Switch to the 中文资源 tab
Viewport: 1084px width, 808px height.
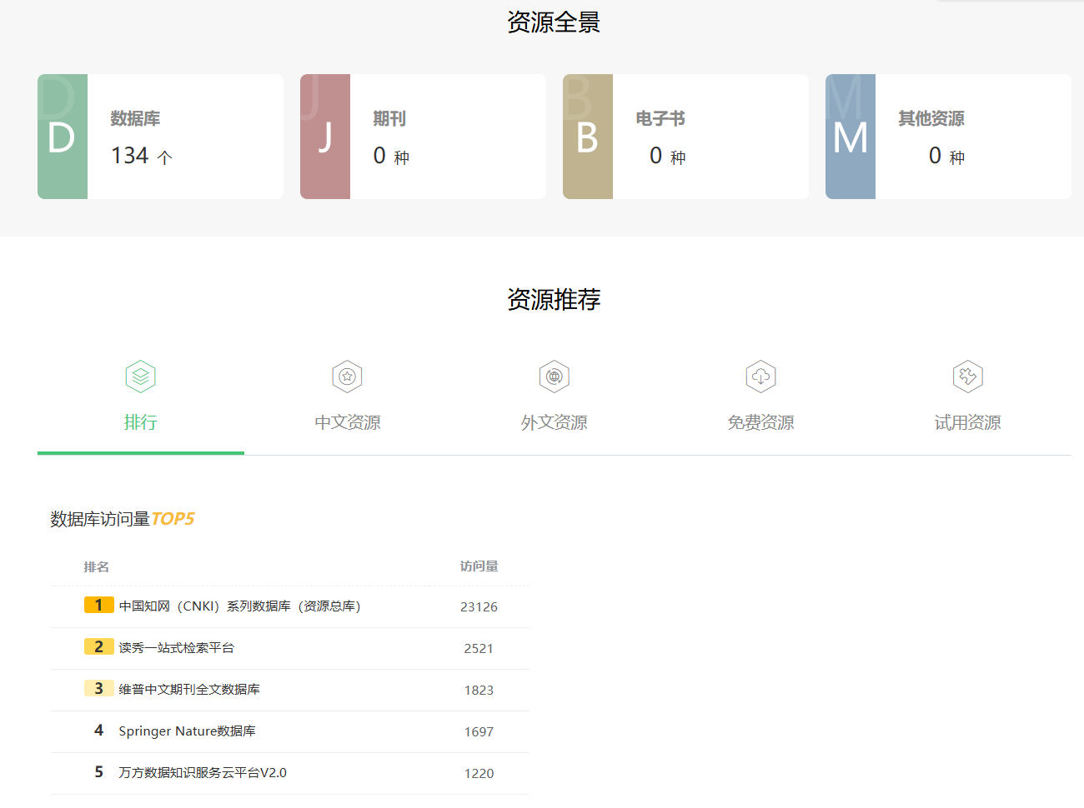[x=347, y=422]
